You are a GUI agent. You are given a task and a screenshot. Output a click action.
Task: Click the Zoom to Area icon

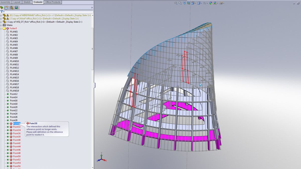180,3
